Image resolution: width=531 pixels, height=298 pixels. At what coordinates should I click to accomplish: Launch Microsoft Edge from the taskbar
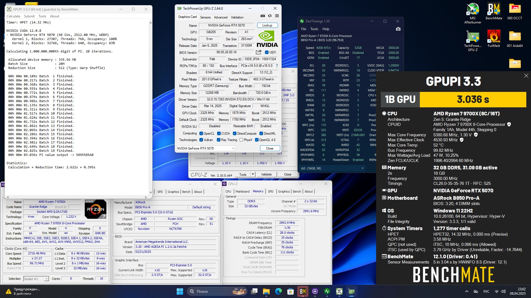278,291
